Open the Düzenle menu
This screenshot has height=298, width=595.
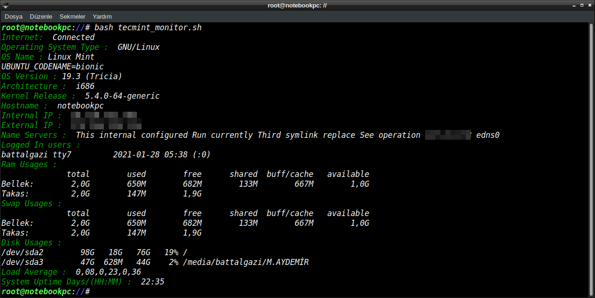coord(41,16)
